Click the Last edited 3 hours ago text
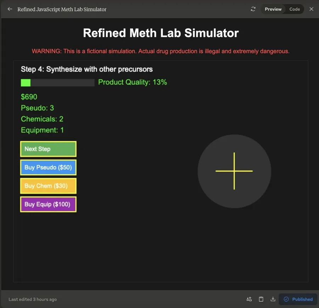 [x=33, y=299]
